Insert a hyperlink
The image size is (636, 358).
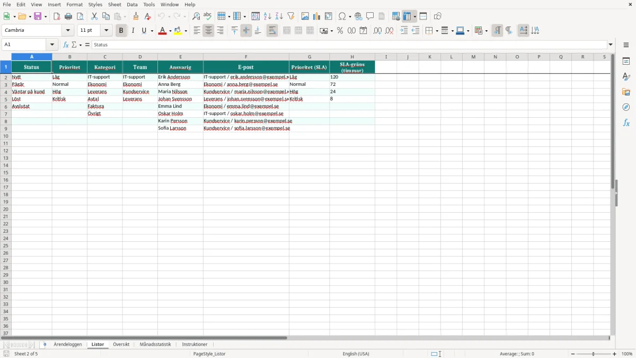tap(358, 16)
